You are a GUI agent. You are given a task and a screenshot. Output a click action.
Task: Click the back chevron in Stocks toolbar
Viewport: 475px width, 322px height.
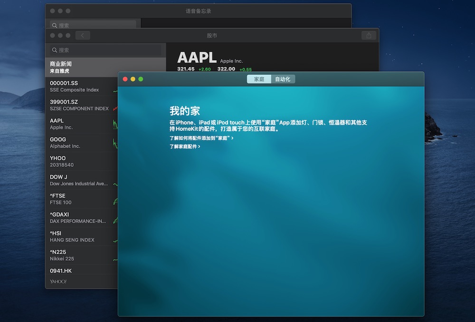pos(83,36)
